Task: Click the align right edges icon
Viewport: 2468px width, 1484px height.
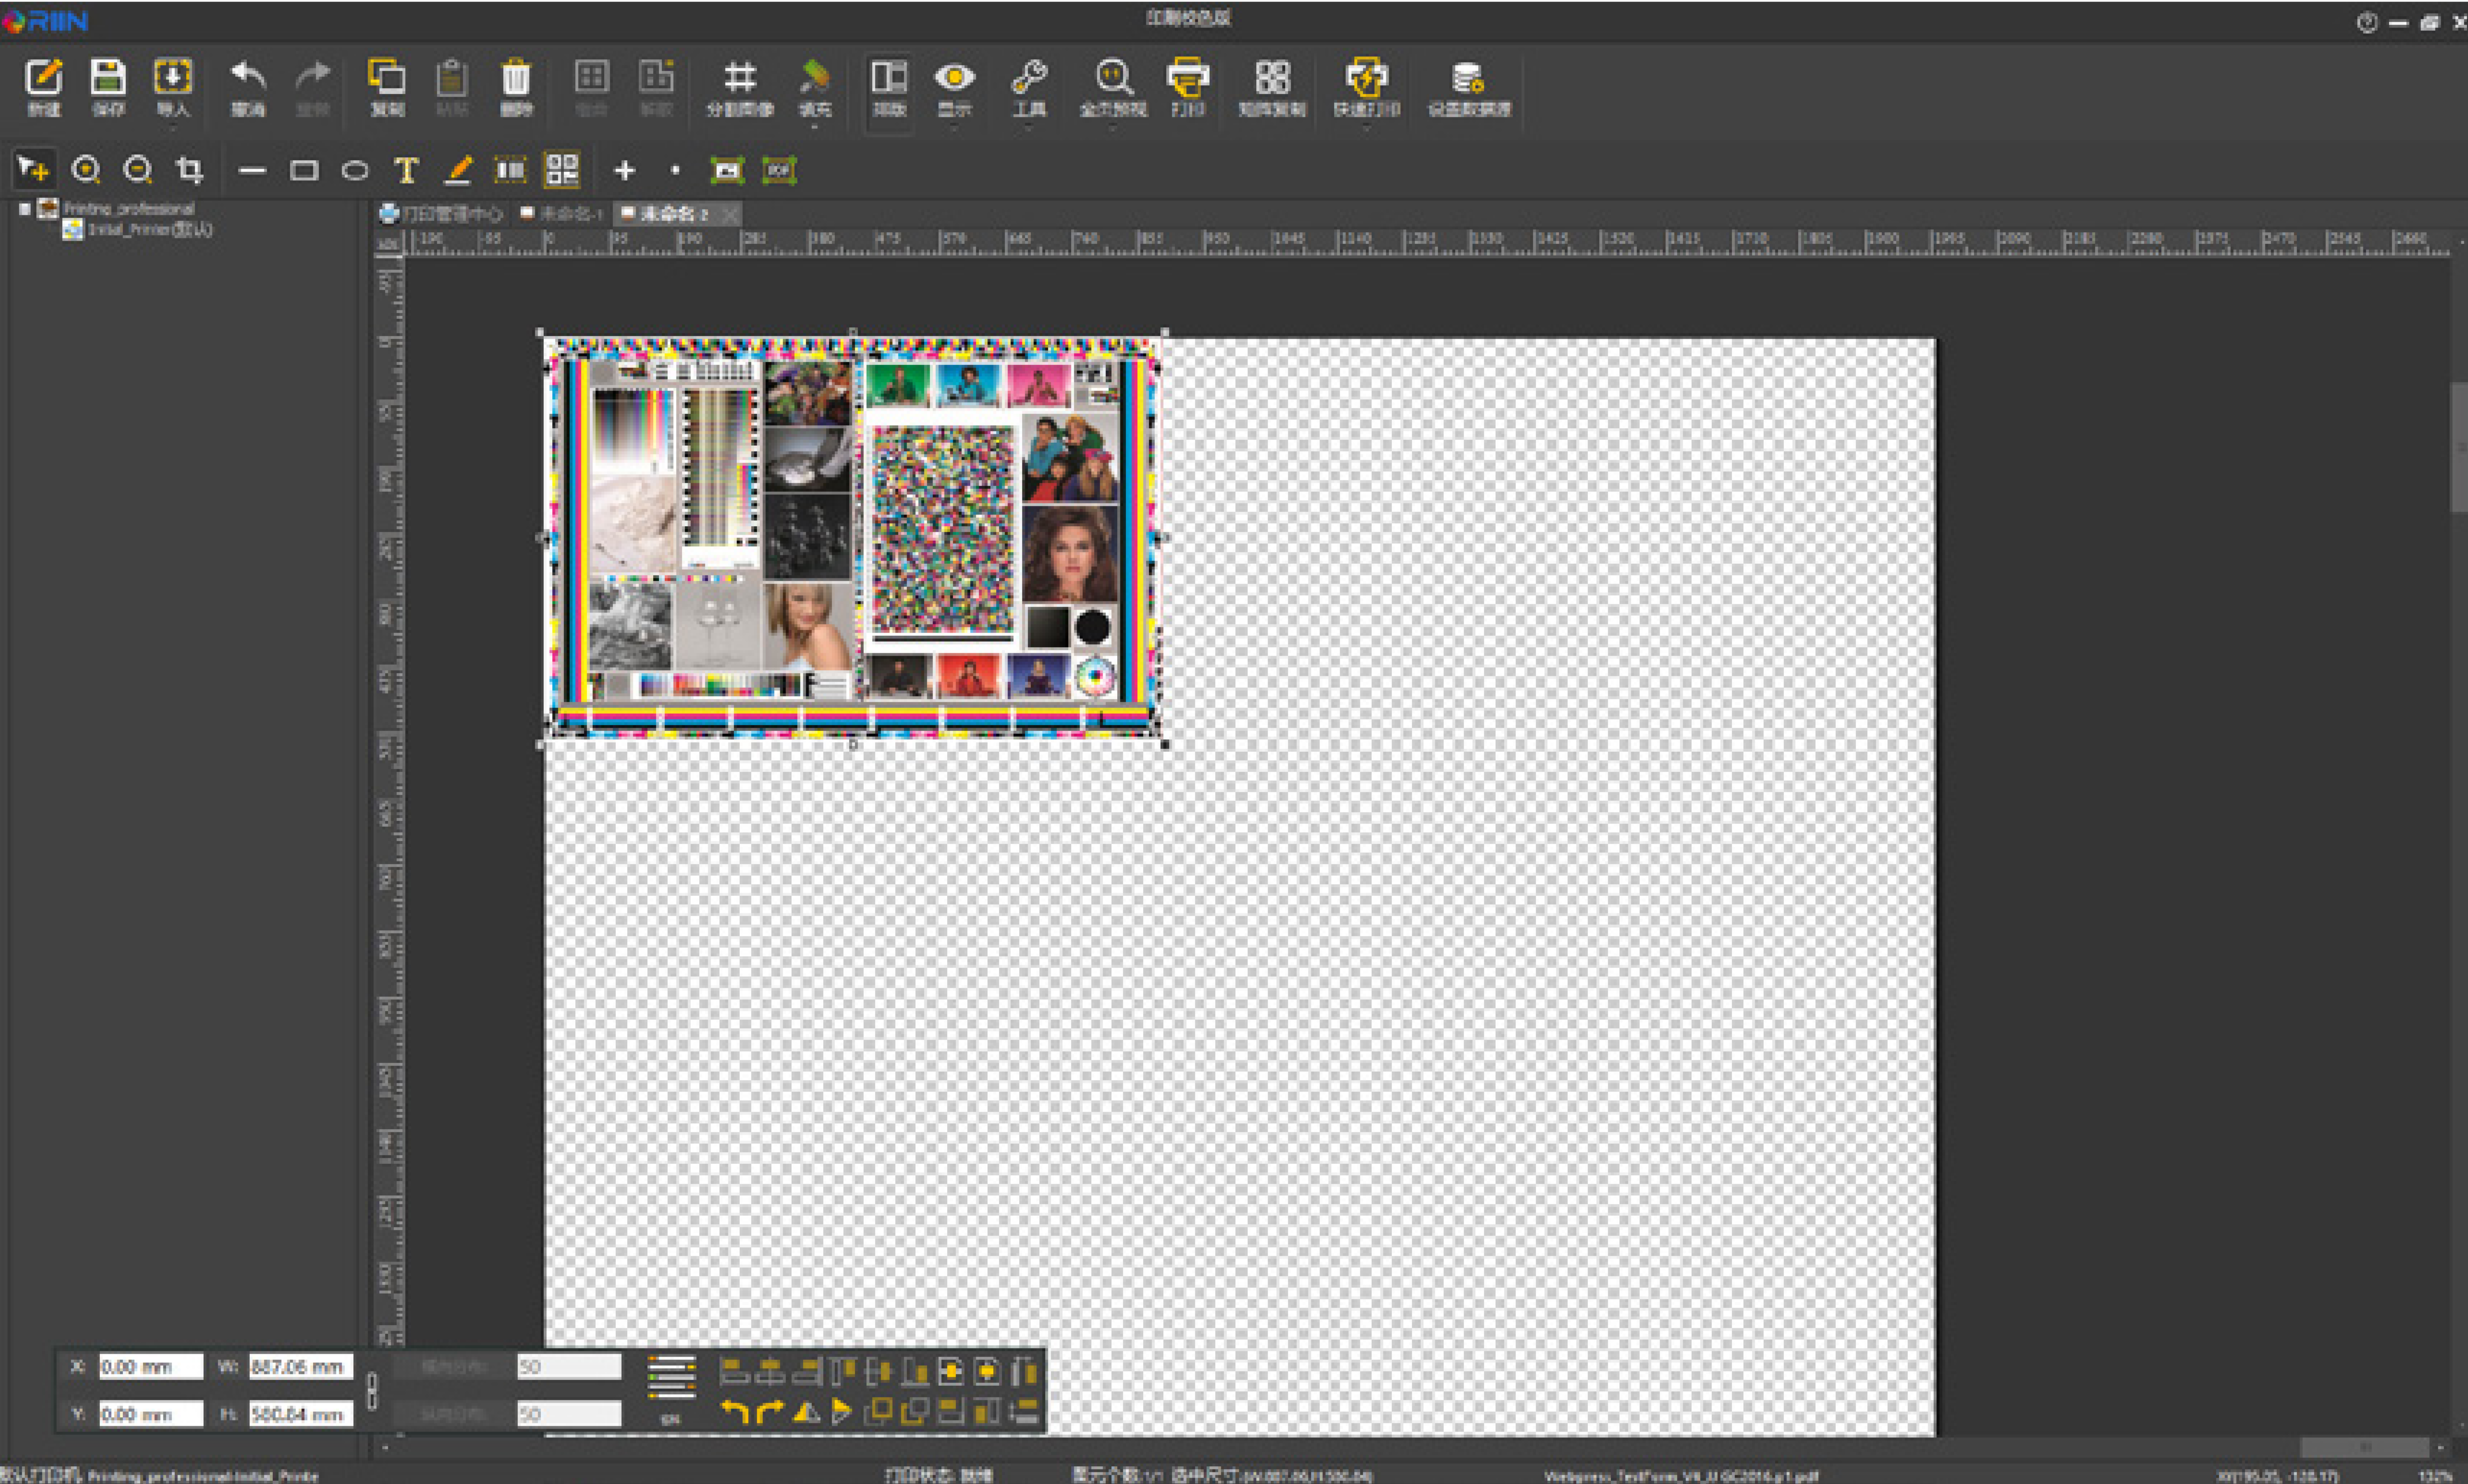Action: (806, 1371)
